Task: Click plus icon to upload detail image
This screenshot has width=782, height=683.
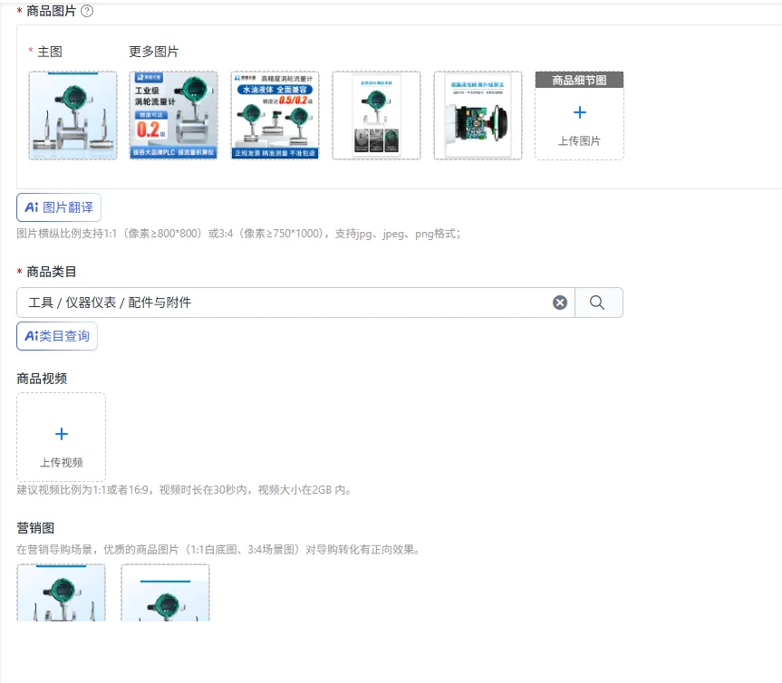Action: [580, 112]
